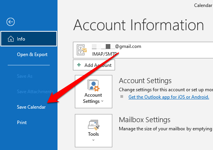This screenshot has width=213, height=150.
Task: Click the greyed Save Attachments item
Action: [35, 92]
